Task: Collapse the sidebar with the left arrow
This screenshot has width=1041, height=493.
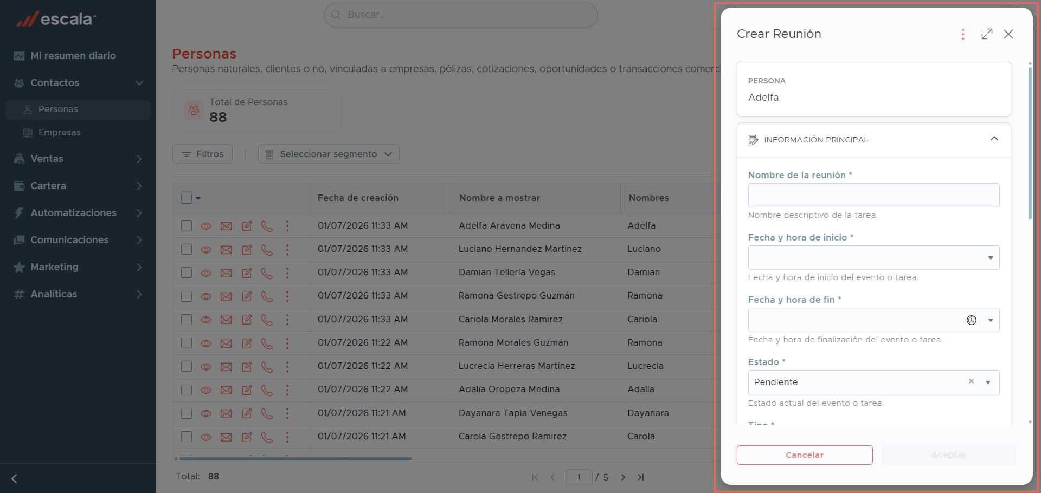Action: 15,478
